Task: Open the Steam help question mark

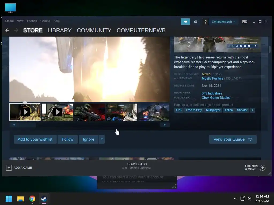Action: 205,22
